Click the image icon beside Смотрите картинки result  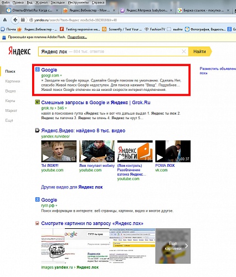point(37,223)
